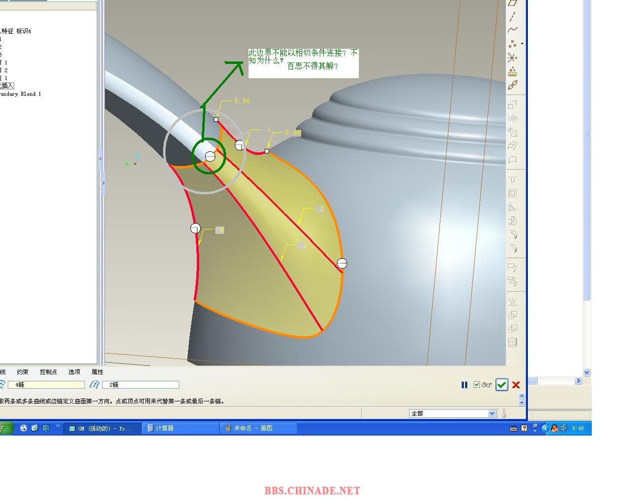
Task: Open the 控制点 tab
Action: pyautogui.click(x=48, y=372)
